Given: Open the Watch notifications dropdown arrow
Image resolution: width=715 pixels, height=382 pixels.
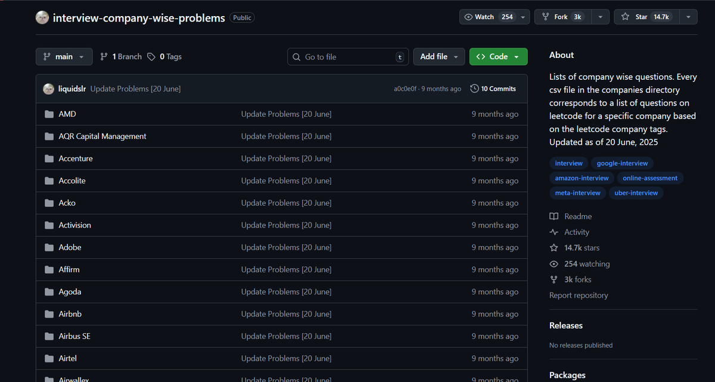Looking at the screenshot, I should click(x=523, y=17).
